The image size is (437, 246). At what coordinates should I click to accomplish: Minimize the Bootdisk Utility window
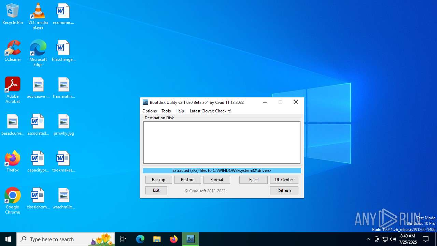[265, 102]
